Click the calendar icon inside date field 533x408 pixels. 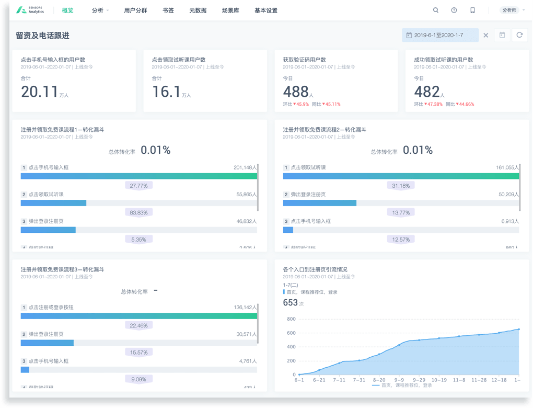coord(409,35)
